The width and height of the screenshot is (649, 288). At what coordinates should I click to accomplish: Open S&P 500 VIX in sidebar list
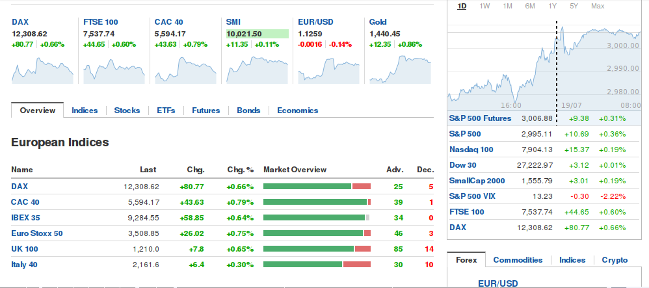(x=472, y=196)
